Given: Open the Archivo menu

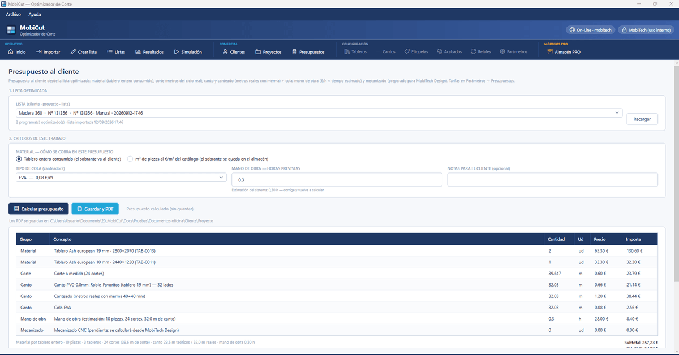Looking at the screenshot, I should coord(14,14).
